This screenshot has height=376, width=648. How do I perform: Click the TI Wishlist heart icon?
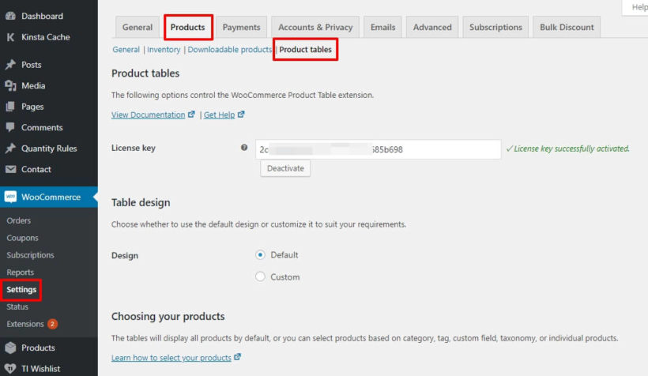point(11,369)
